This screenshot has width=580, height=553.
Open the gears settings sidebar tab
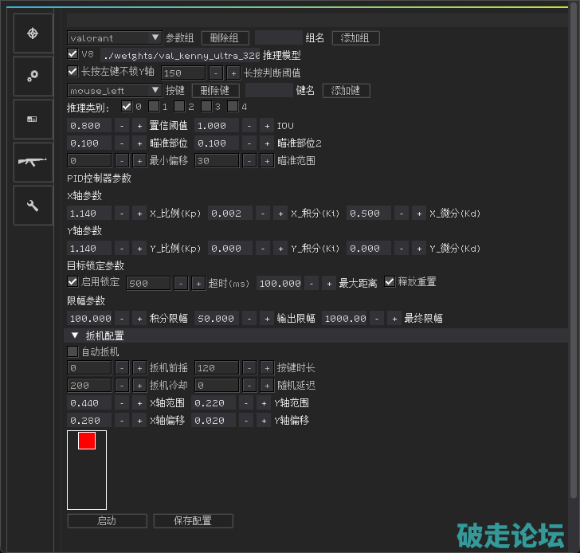(x=33, y=76)
